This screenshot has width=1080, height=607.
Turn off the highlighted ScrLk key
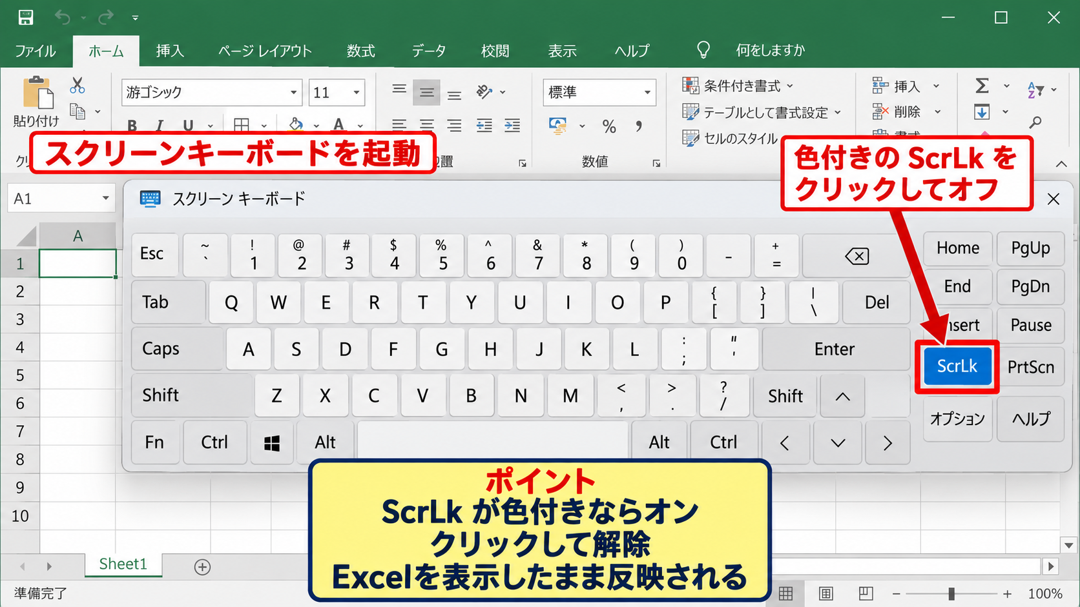[x=957, y=366]
